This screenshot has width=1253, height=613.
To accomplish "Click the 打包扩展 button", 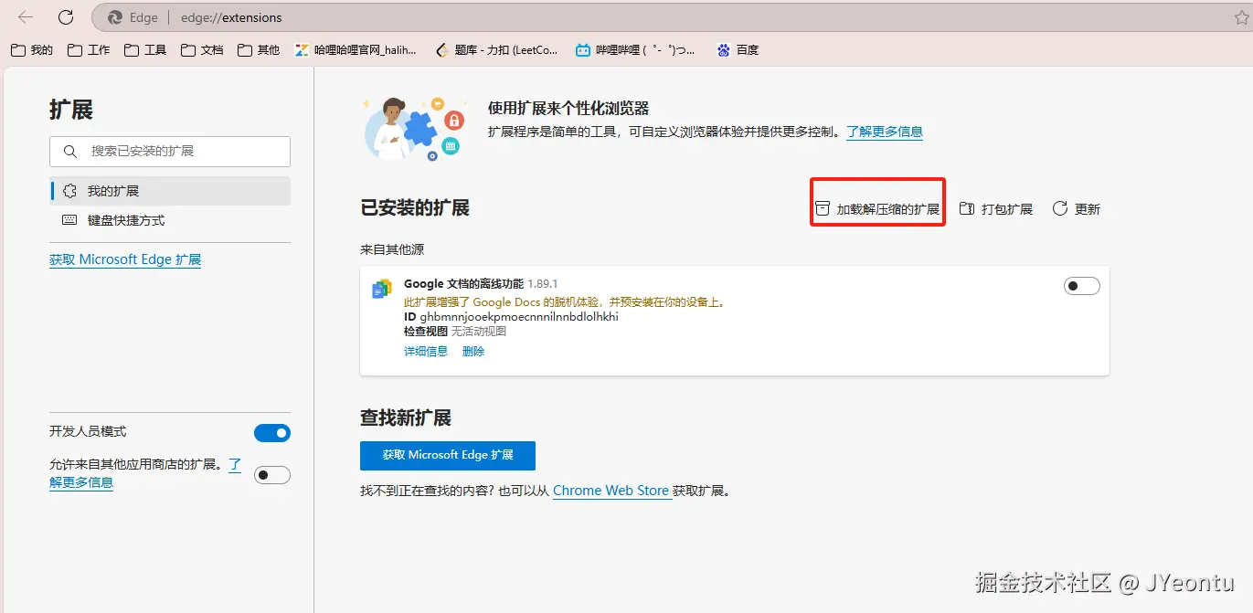I will pos(996,209).
